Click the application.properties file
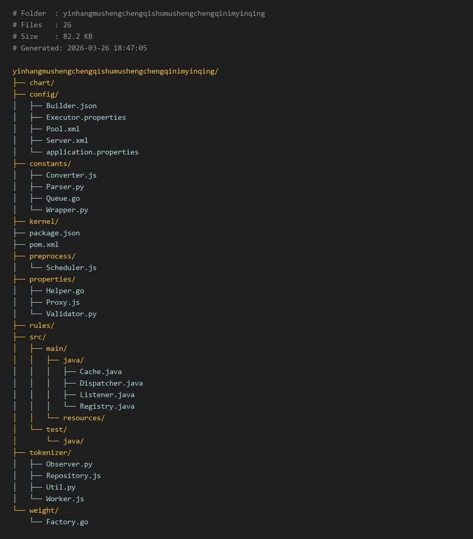Image resolution: width=473 pixels, height=539 pixels. pos(92,152)
